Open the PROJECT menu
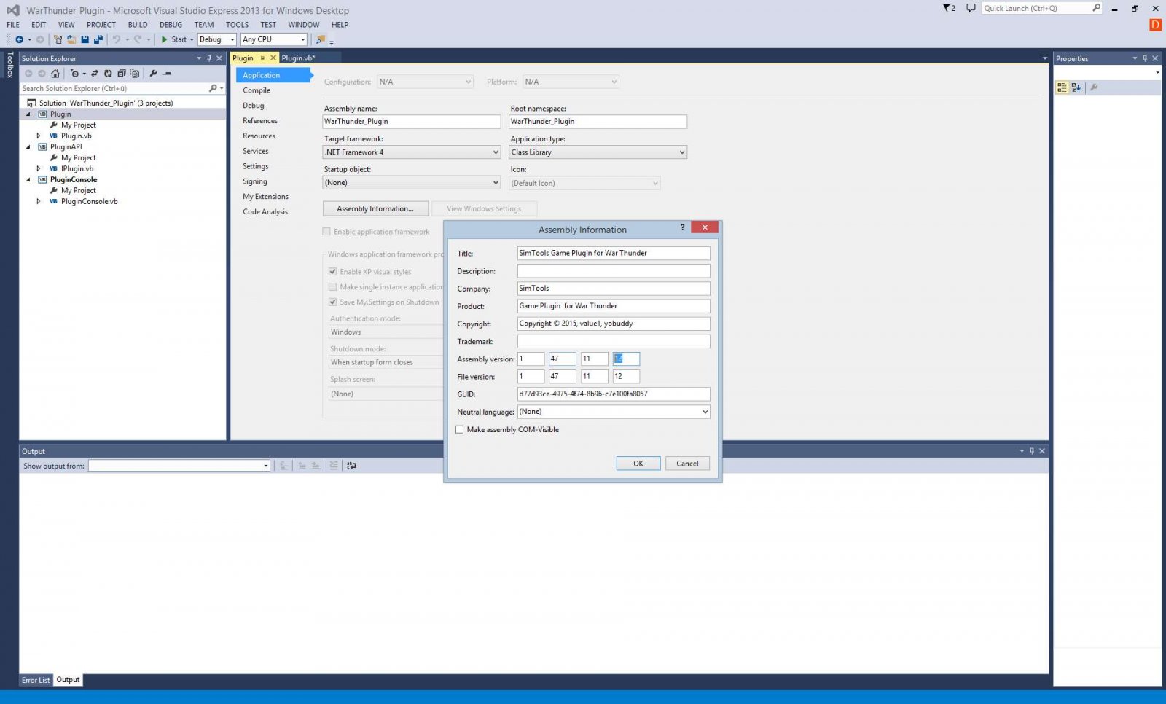Viewport: 1166px width, 704px height. pos(101,25)
